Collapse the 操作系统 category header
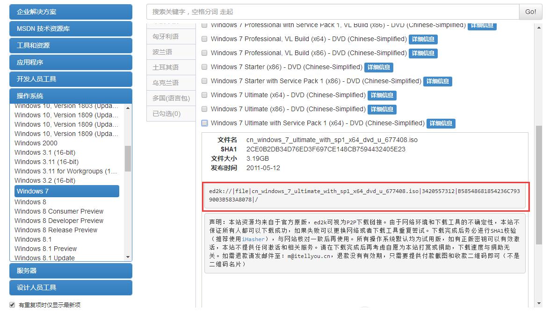Viewport: 557px width, 315px height. point(71,96)
